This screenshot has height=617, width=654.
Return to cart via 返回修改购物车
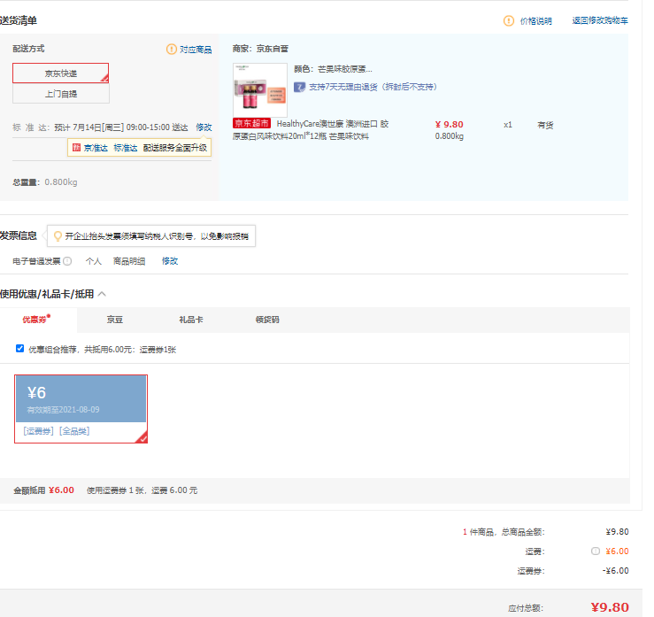coord(600,20)
